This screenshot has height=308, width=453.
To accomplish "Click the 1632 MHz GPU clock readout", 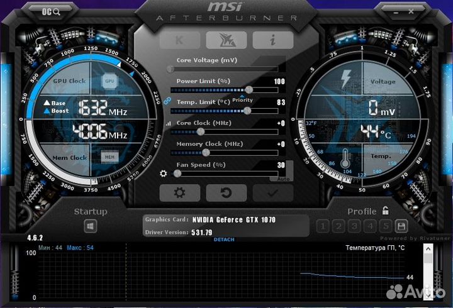I will (x=103, y=108).
